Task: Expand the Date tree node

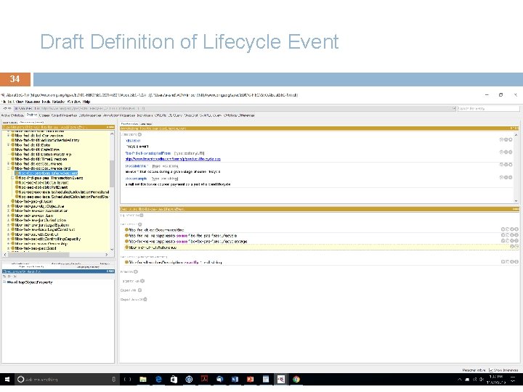Action: [8, 145]
